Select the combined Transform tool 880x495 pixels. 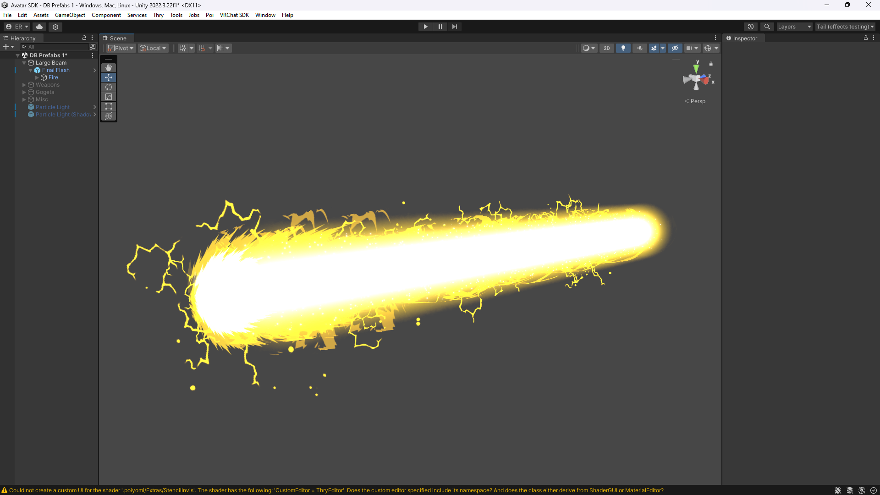109,116
